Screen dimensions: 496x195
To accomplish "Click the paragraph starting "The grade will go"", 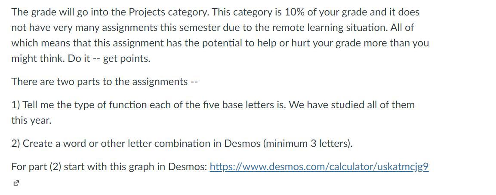I will (220, 35).
